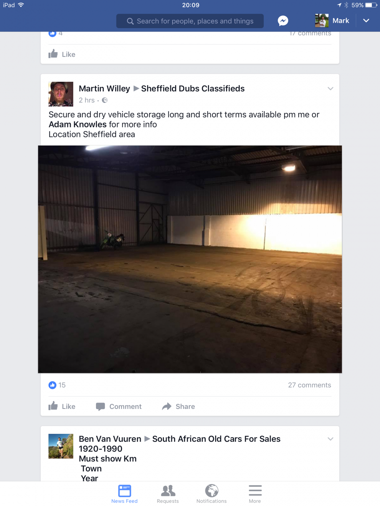This screenshot has width=380, height=506.
Task: Switch to the News Feed tab
Action: coord(124,494)
